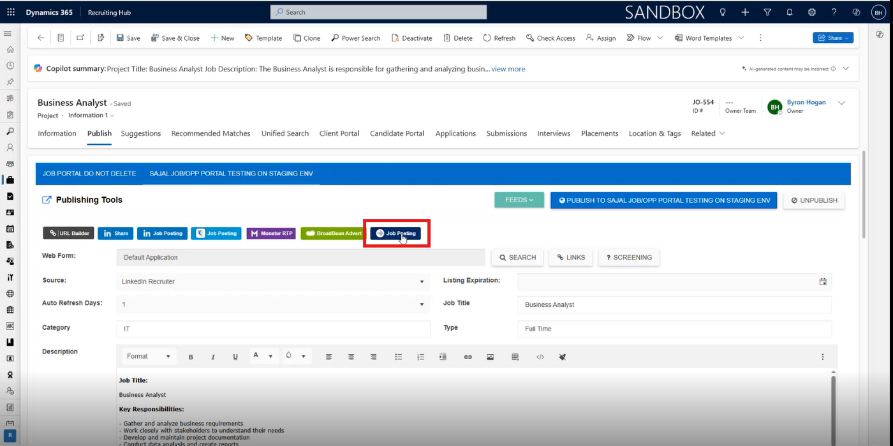This screenshot has height=446, width=893.
Task: Click the Save & Close command
Action: pyautogui.click(x=175, y=38)
